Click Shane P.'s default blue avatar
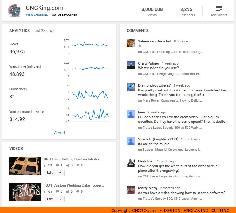This screenshot has width=236, height=213. click(x=131, y=141)
